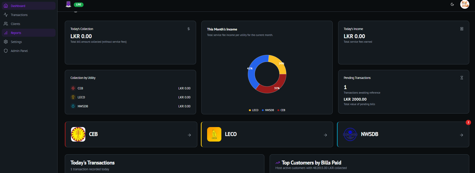The height and width of the screenshot is (173, 475).
Task: Click the Settings gear icon
Action: point(6,42)
